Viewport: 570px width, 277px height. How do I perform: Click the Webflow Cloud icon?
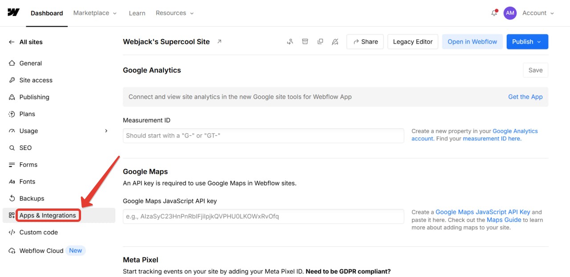click(12, 251)
